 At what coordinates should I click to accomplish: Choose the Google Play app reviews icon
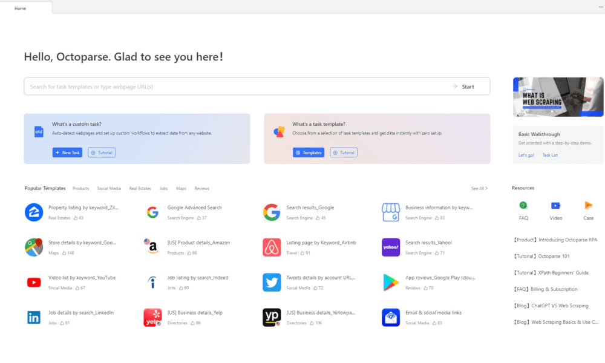pyautogui.click(x=391, y=283)
